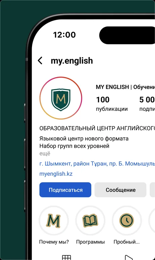
Task: Tap the 'Сообщение' button
Action: [x=121, y=190]
